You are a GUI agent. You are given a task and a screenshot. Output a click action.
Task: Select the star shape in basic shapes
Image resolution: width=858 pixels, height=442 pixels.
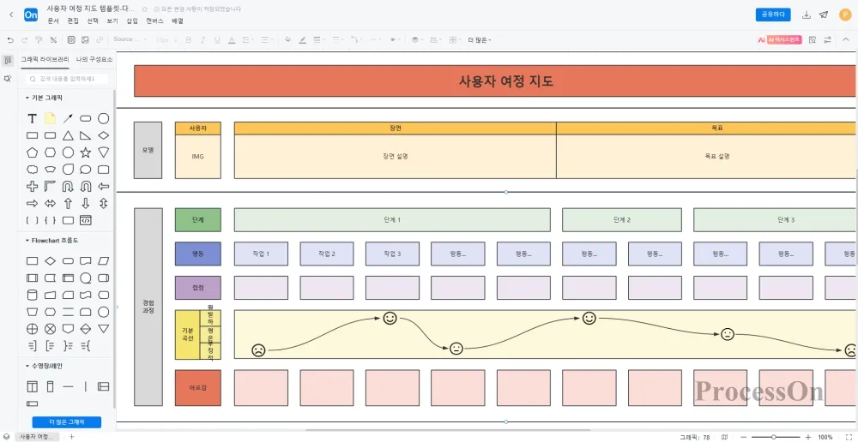tap(86, 152)
